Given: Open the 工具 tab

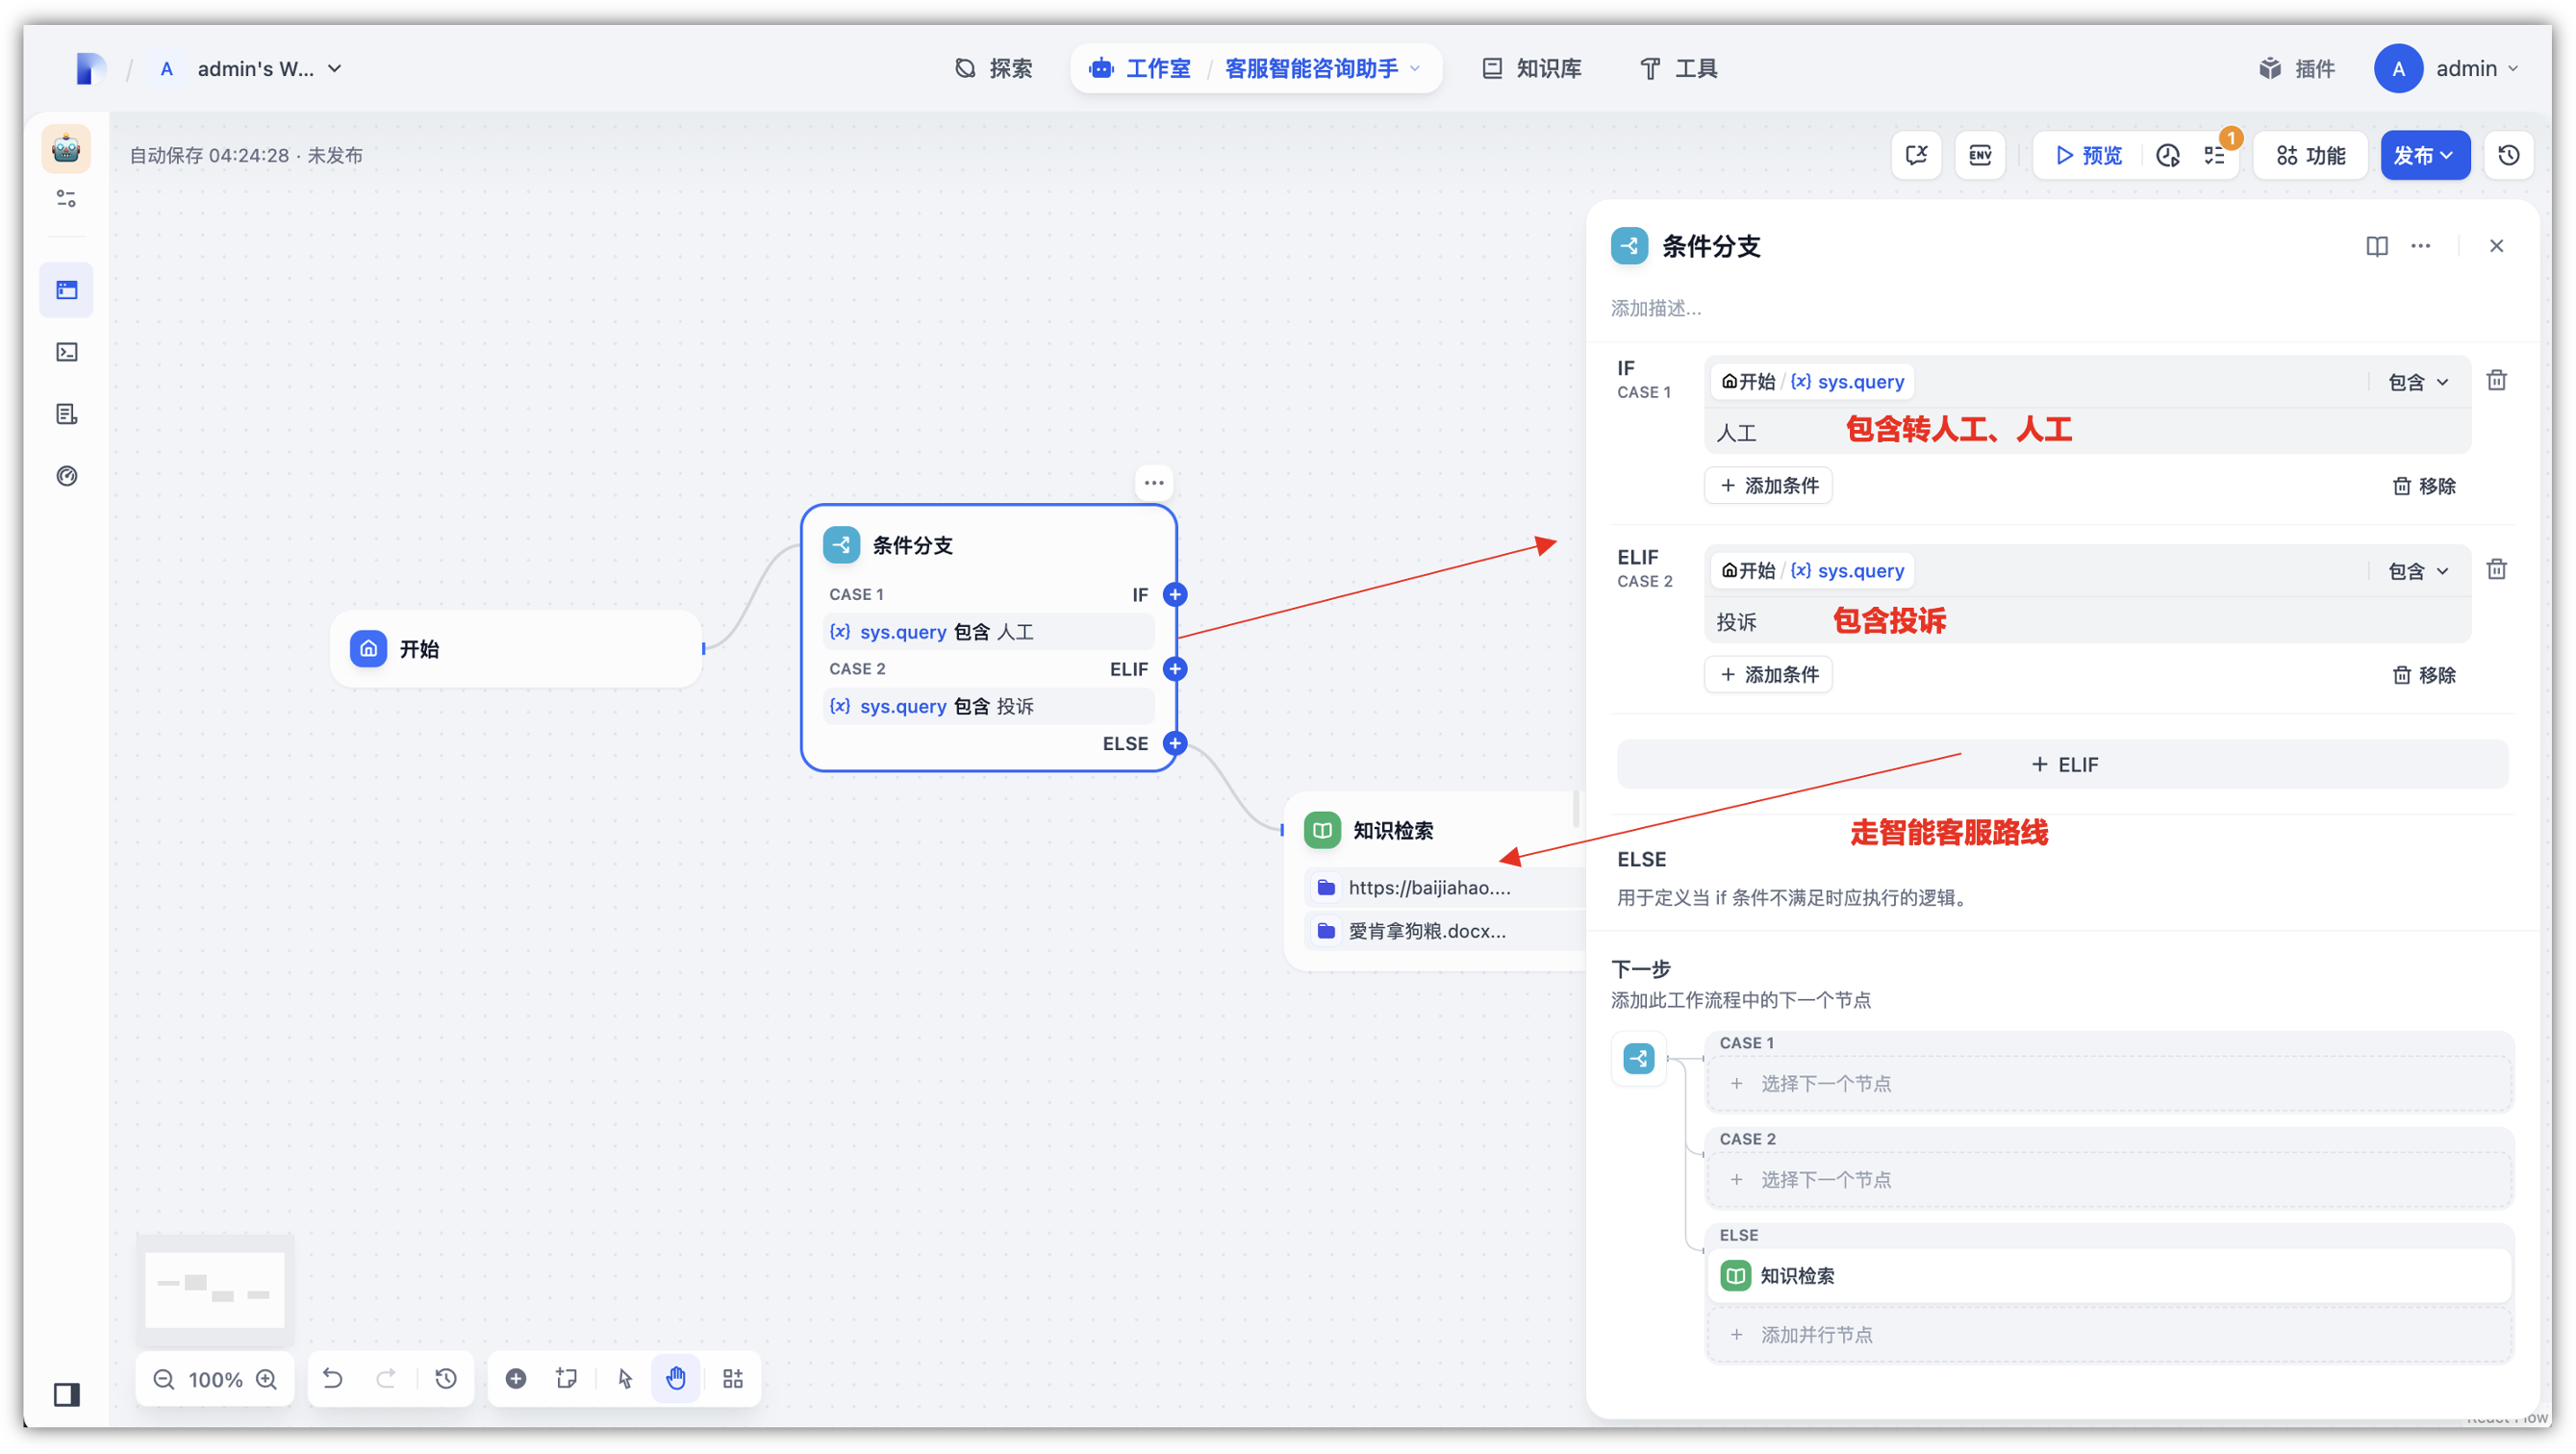Looking at the screenshot, I should pos(1679,69).
